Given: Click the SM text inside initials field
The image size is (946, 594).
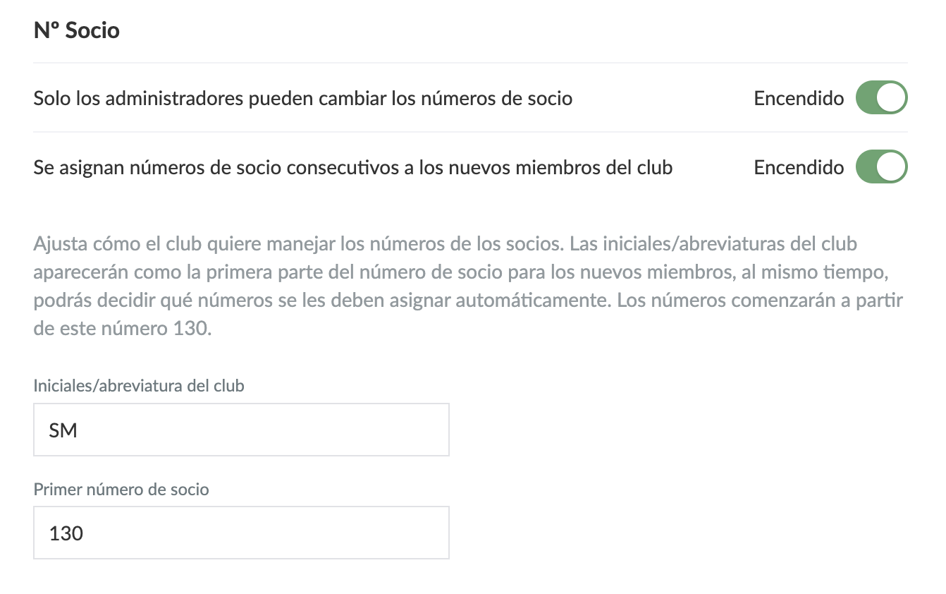Looking at the screenshot, I should tap(63, 430).
